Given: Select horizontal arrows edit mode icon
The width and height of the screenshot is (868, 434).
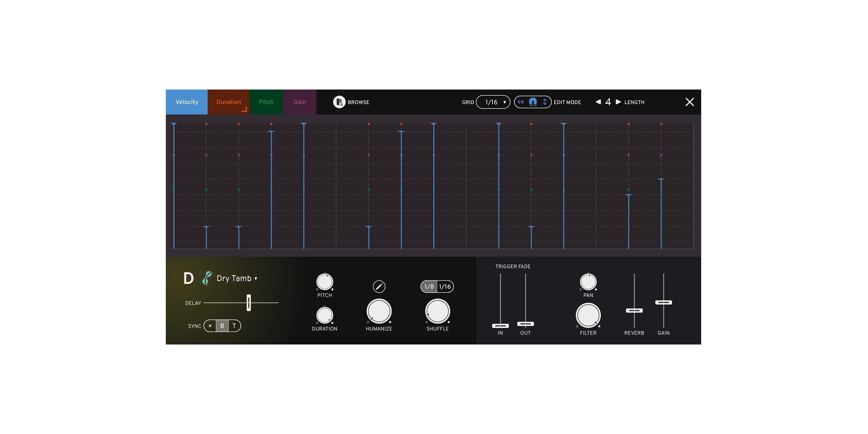Looking at the screenshot, I should coord(521,102).
